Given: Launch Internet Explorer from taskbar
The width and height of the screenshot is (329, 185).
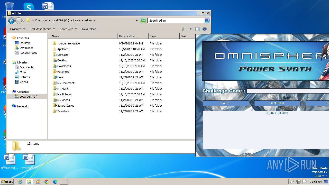Looking at the screenshot, I should (x=20, y=182).
